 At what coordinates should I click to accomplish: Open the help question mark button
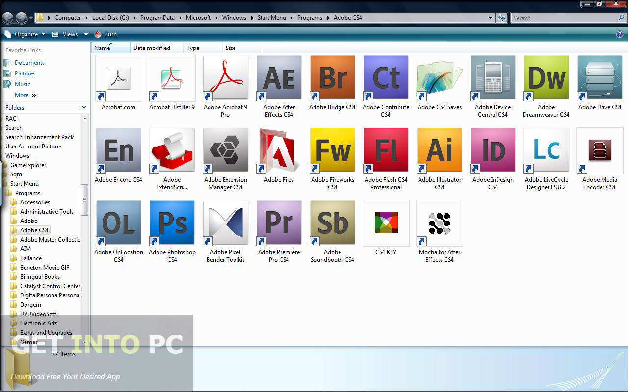(620, 34)
